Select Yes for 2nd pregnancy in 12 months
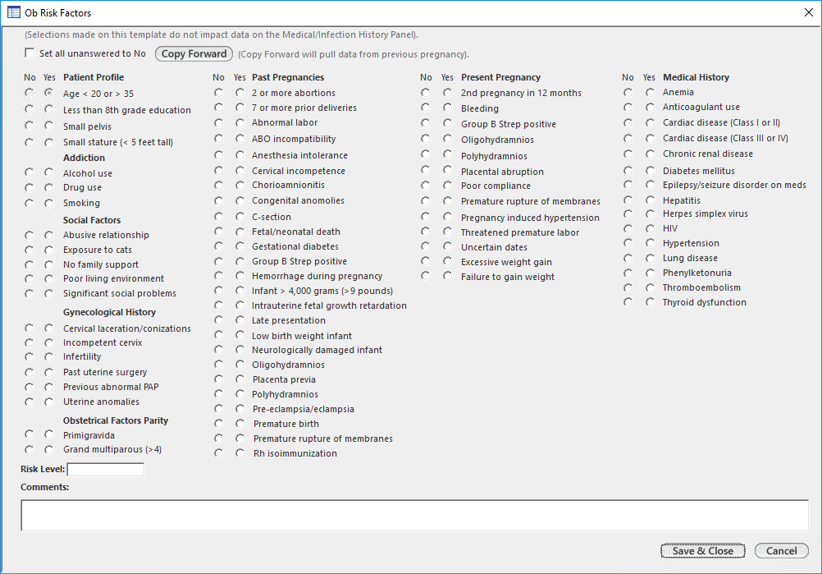The width and height of the screenshot is (822, 574). point(447,92)
